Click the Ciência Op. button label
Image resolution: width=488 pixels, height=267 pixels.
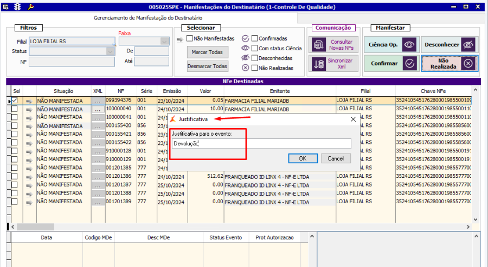383,45
